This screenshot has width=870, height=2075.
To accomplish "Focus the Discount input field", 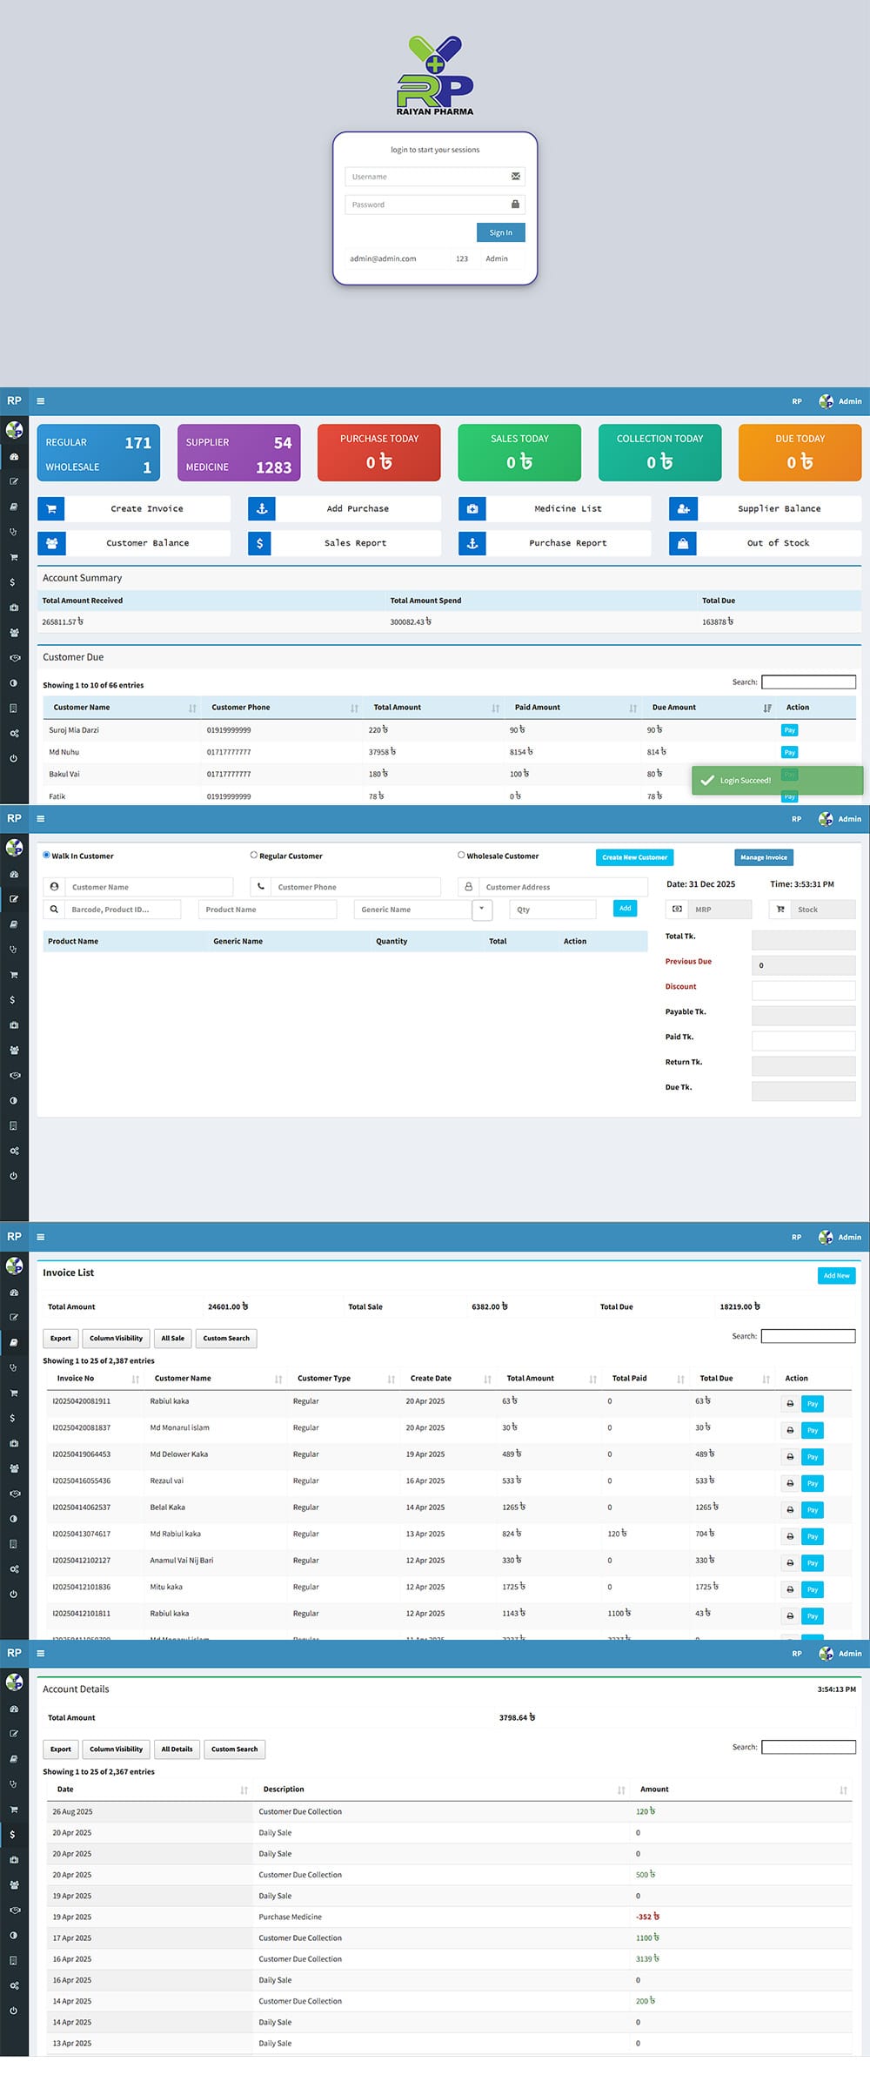I will click(x=803, y=990).
